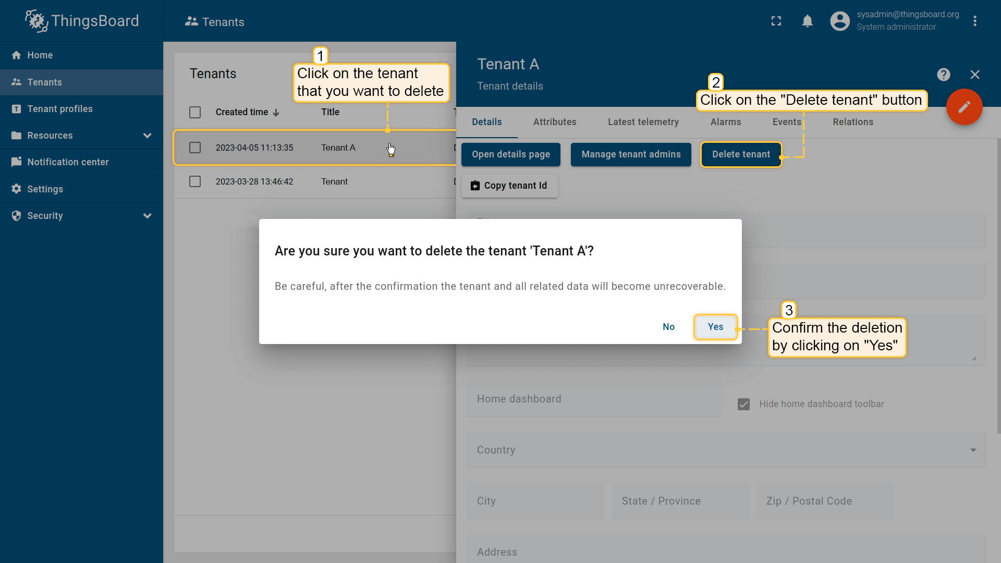The width and height of the screenshot is (1001, 563).
Task: Cancel deletion by clicking No
Action: (668, 327)
